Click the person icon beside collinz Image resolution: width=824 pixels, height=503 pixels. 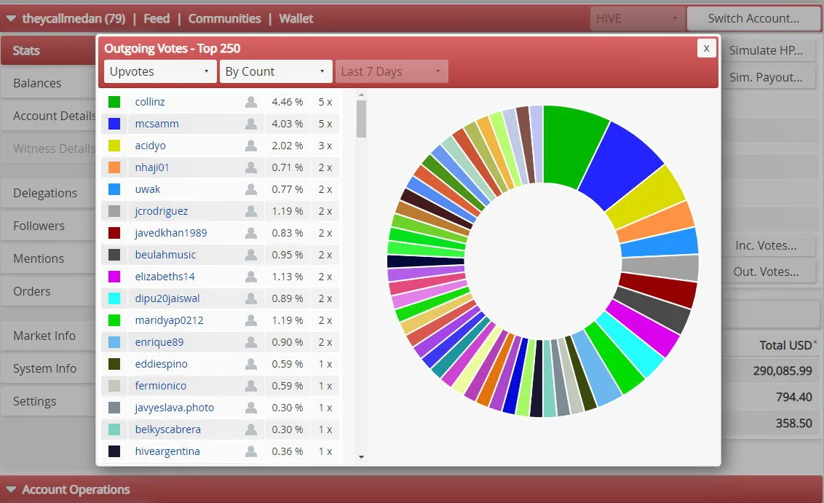point(251,102)
